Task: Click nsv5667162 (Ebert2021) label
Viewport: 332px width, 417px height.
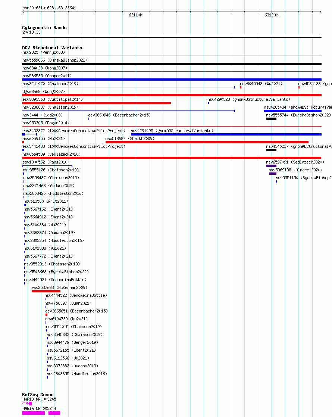Action: point(48,209)
